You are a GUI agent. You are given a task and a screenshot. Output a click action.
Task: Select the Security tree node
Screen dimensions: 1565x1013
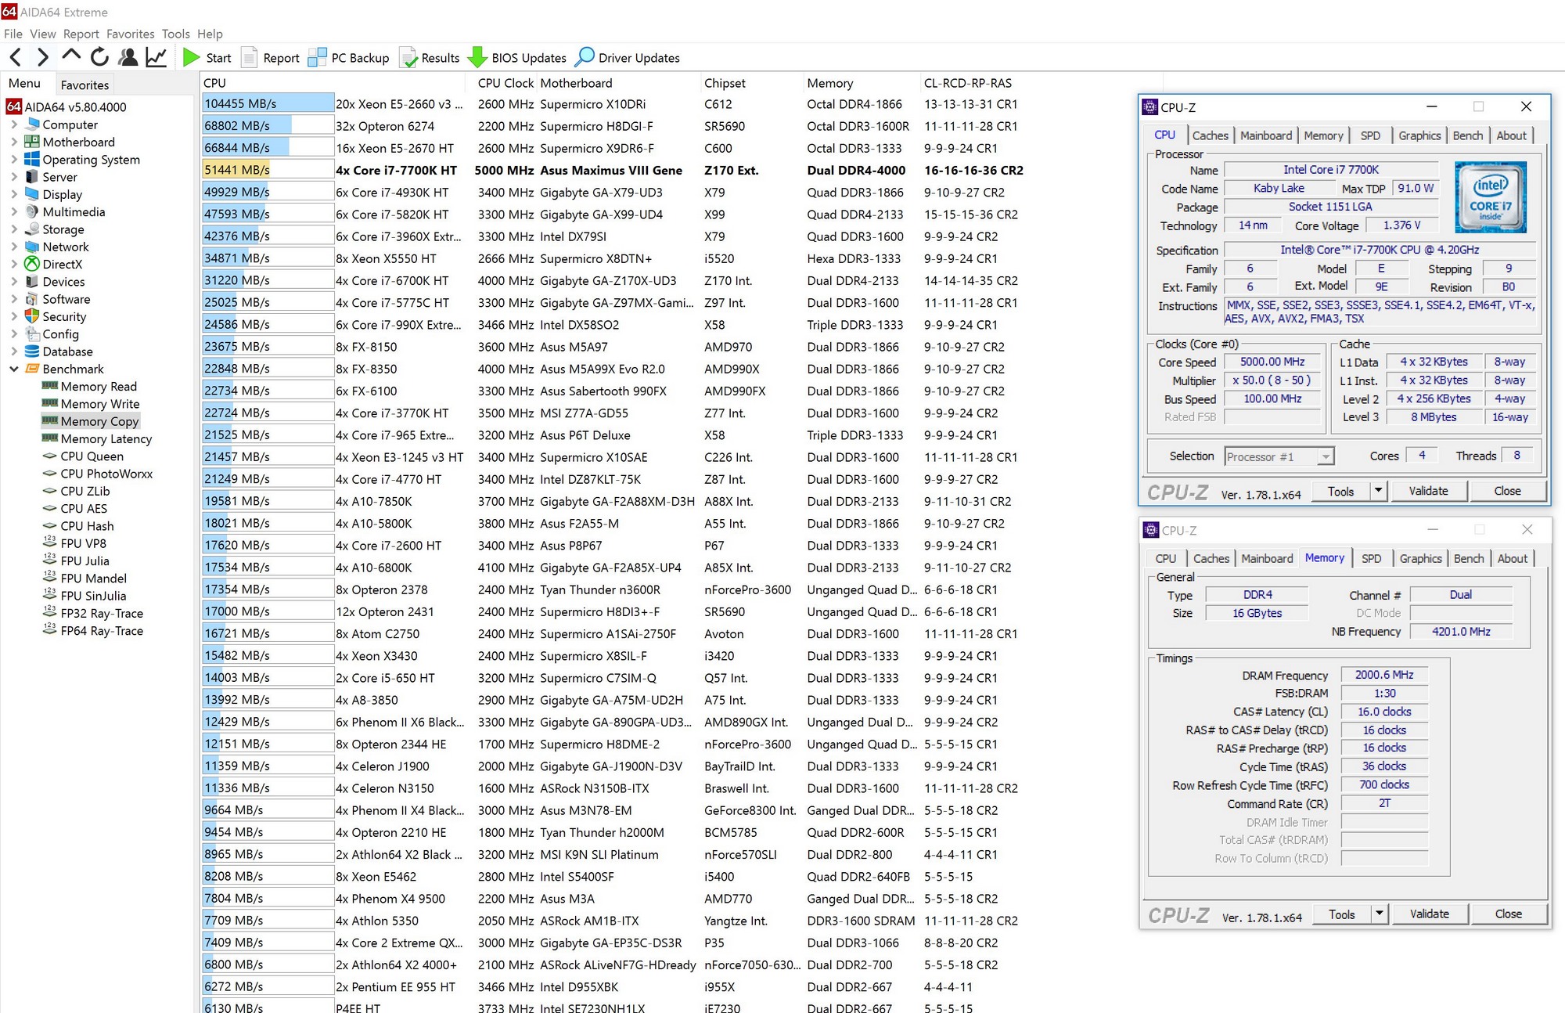pyautogui.click(x=64, y=316)
